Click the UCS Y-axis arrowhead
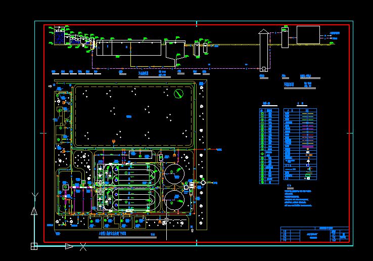This screenshot has height=261, width=373. (34, 211)
